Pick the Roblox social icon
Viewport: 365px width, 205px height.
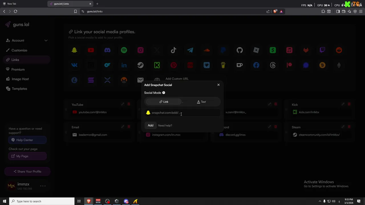pos(256,50)
